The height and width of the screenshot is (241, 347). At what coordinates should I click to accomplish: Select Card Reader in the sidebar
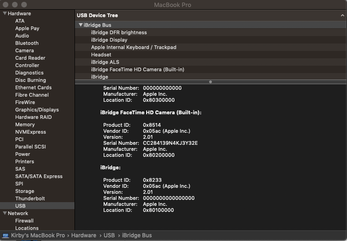coord(31,58)
